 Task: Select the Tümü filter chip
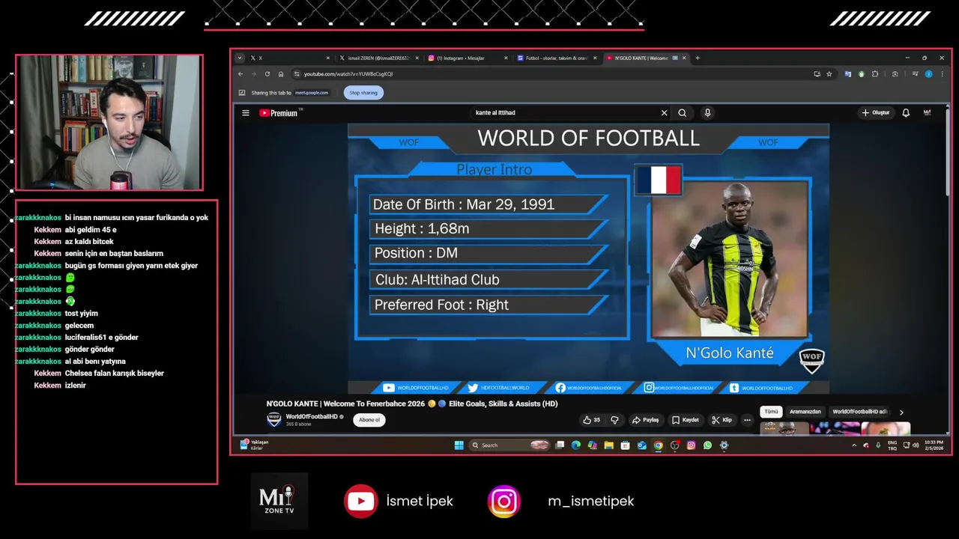[x=771, y=412]
